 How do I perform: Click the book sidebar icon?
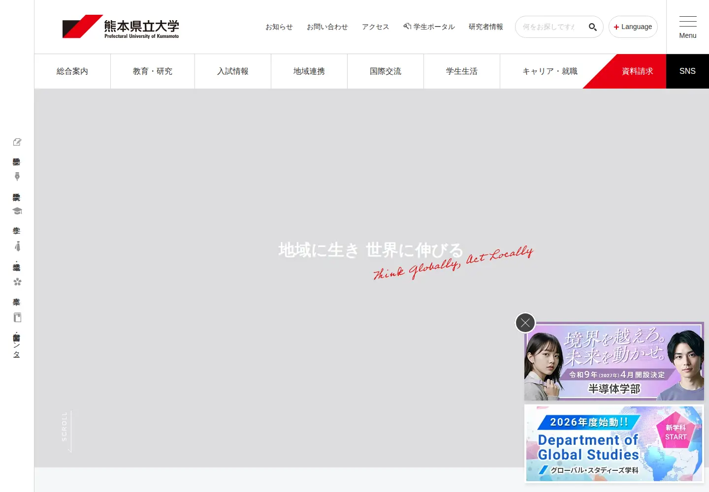pyautogui.click(x=17, y=317)
